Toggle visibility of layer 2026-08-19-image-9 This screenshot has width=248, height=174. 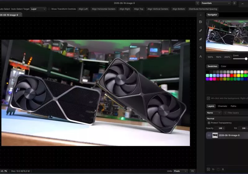[209, 135]
